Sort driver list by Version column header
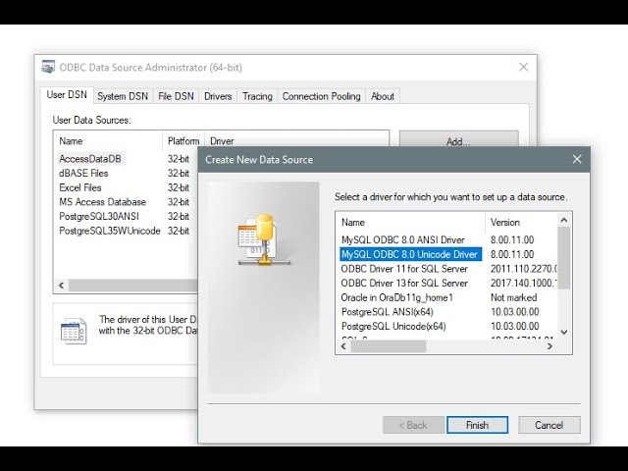 [521, 223]
